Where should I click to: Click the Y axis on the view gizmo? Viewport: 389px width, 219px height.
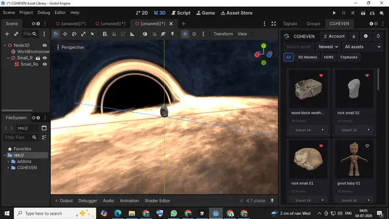click(x=263, y=46)
